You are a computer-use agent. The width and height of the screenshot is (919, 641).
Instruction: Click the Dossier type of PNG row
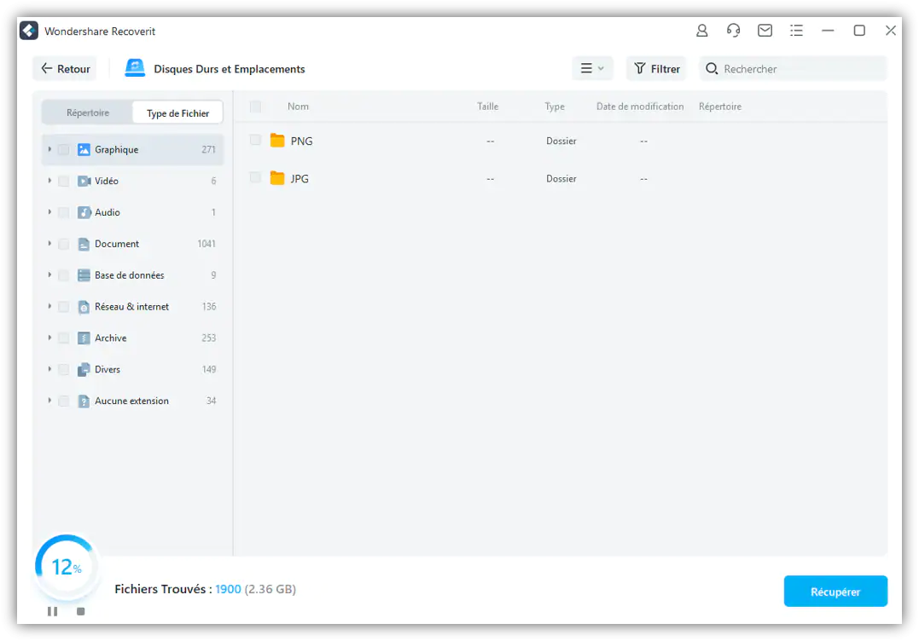point(561,141)
